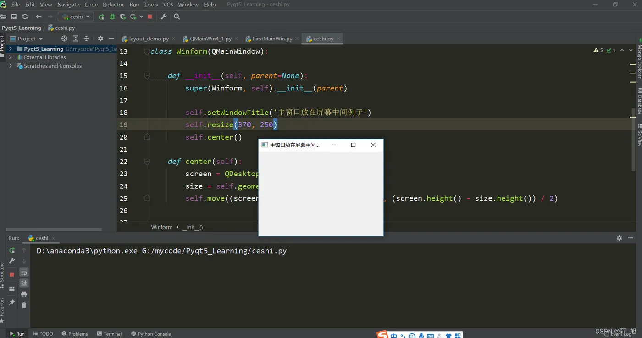Pin the Run tab with pin icon
The width and height of the screenshot is (642, 338).
(x=12, y=303)
